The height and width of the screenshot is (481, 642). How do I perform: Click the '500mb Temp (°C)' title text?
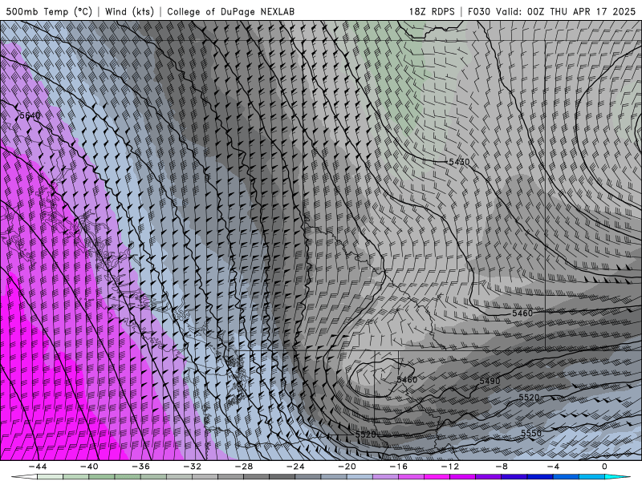(49, 11)
